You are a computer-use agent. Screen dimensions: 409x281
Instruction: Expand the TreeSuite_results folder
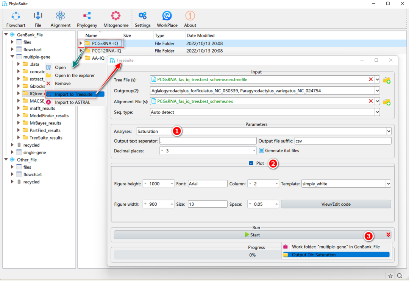pos(19,137)
